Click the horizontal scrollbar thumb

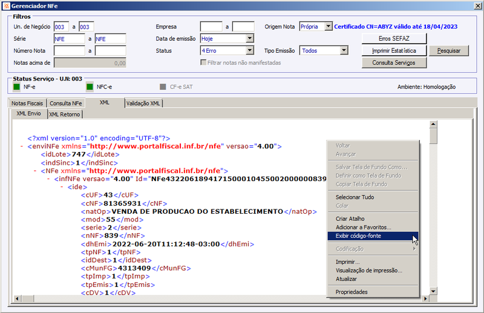[x=27, y=298]
